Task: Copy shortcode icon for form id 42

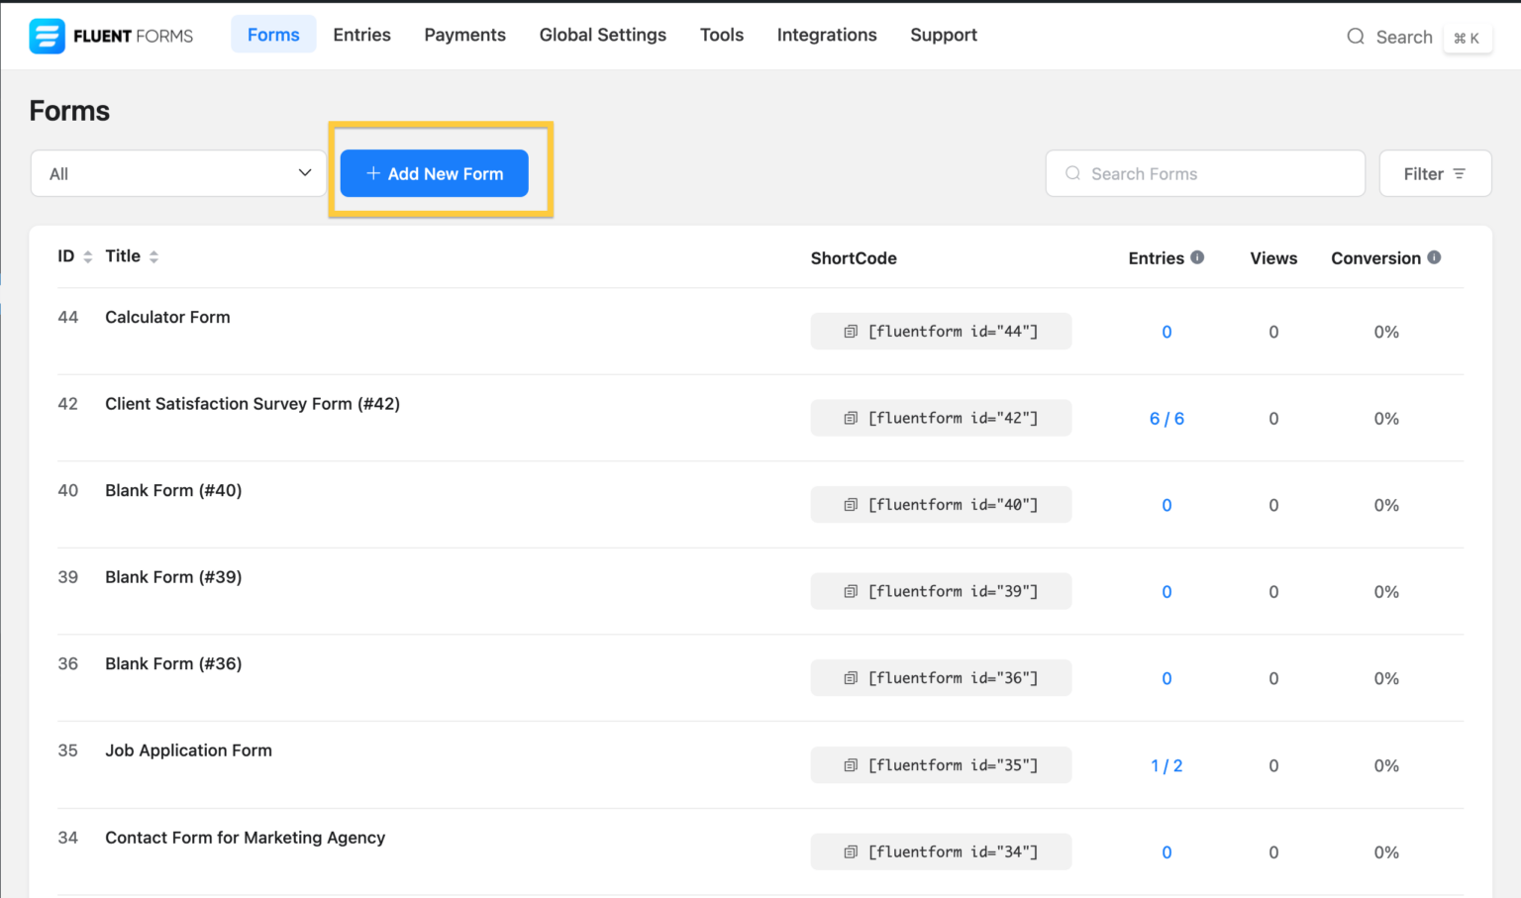Action: (850, 419)
